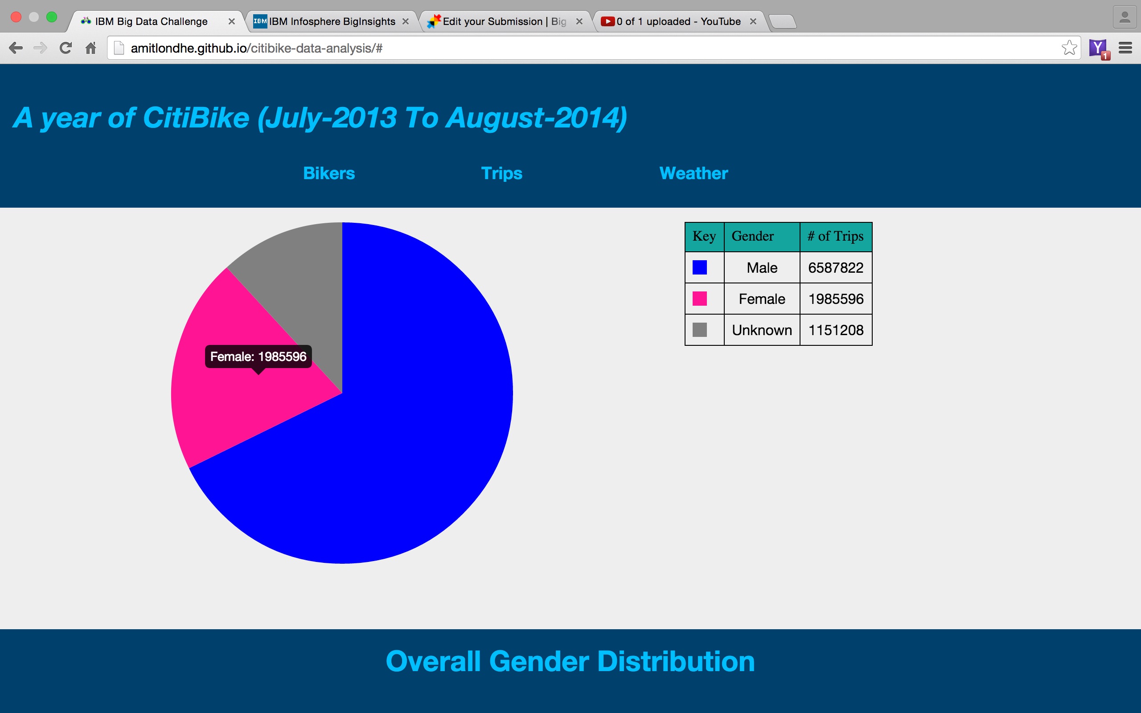Bookmark page with star icon
The image size is (1141, 713).
[x=1069, y=48]
